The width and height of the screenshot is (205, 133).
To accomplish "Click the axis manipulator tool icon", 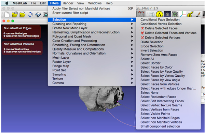I will coord(183,14).
